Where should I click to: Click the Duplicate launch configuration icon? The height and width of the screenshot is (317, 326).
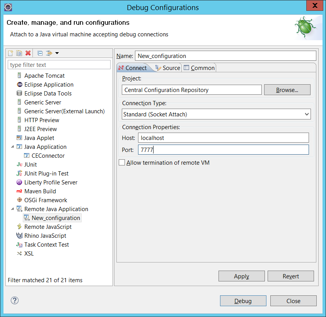(x=19, y=53)
